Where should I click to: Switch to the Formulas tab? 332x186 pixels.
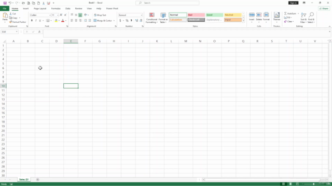pyautogui.click(x=56, y=8)
